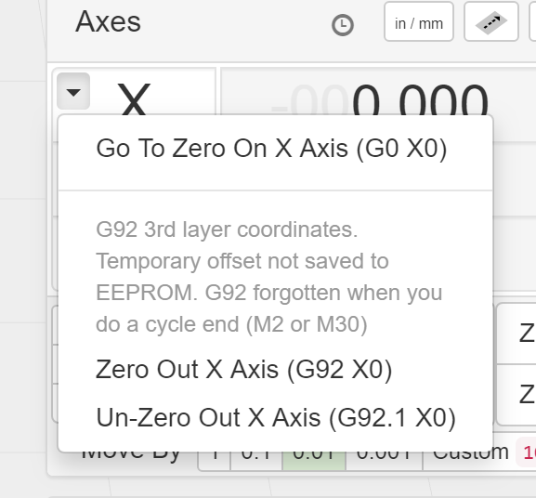
Task: Select the highlighted 0.01 move increment
Action: 314,456
